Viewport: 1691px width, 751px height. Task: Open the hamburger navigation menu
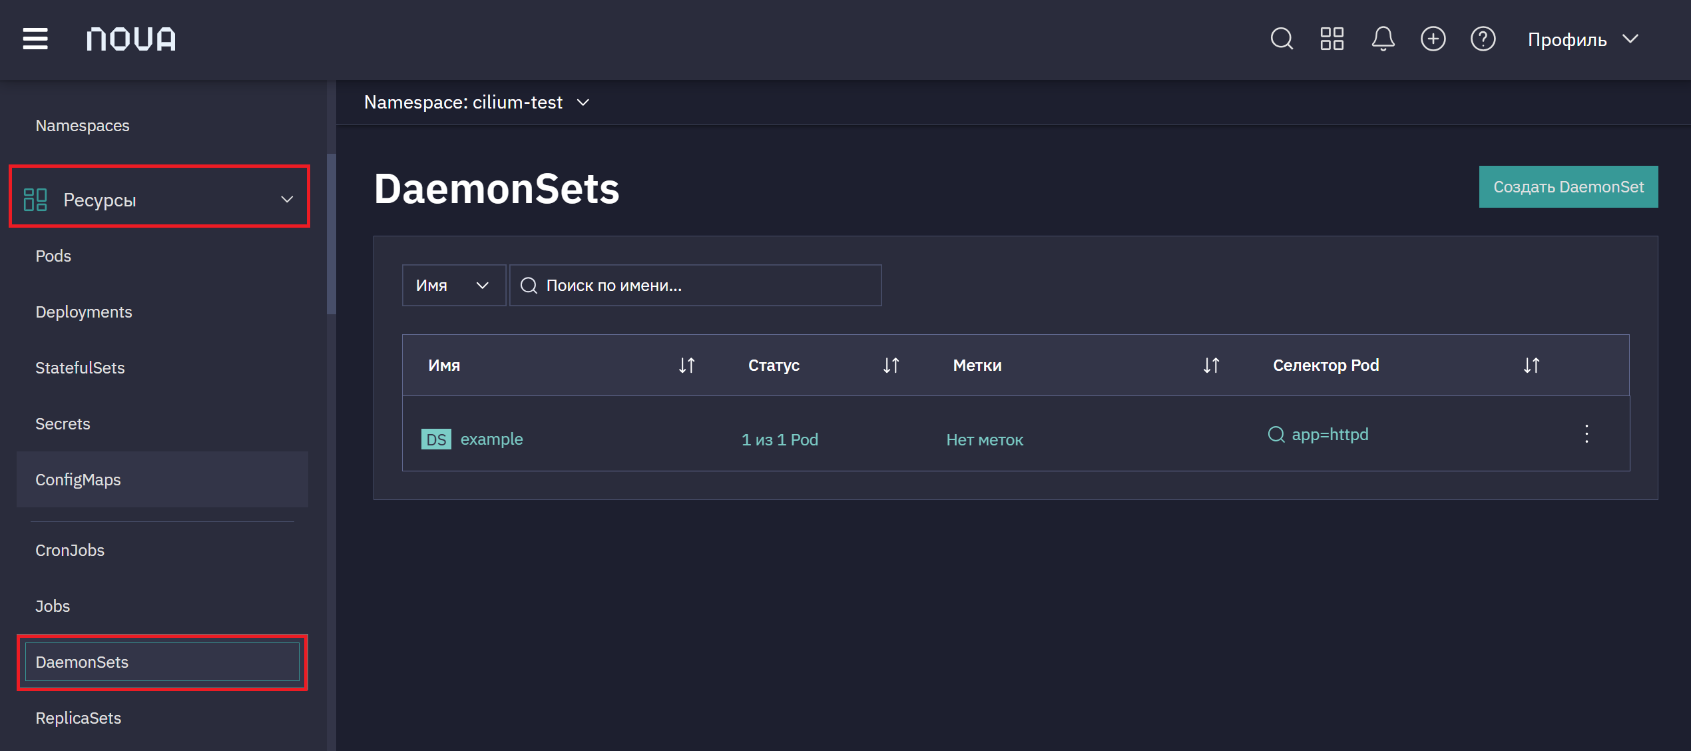coord(35,39)
